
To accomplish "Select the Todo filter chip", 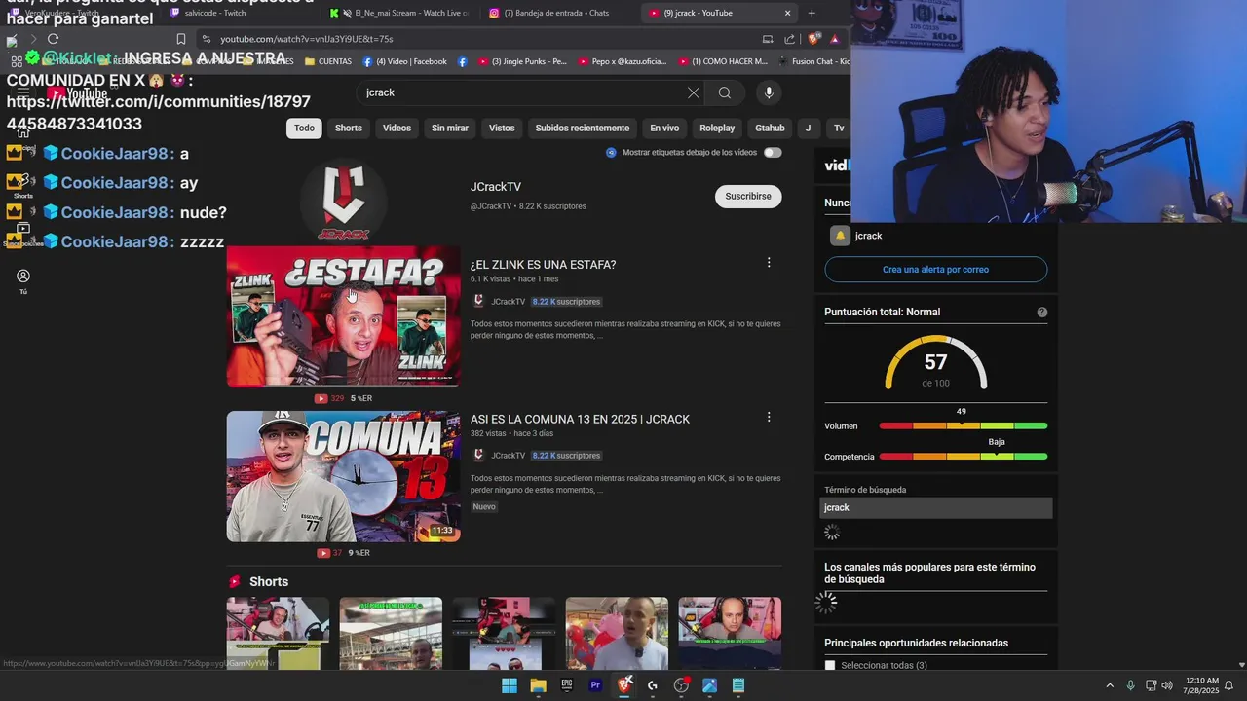I will [304, 128].
